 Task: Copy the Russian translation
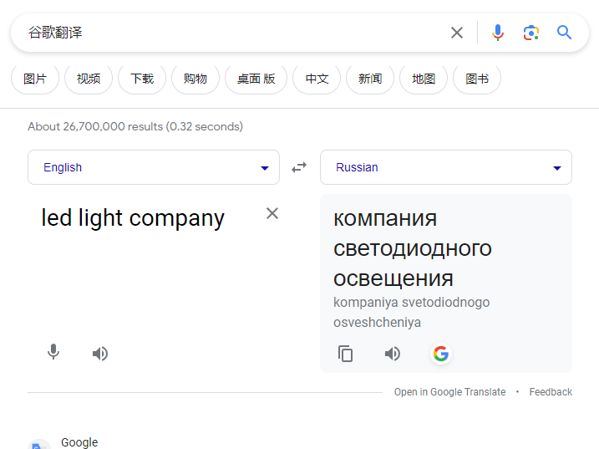(345, 354)
